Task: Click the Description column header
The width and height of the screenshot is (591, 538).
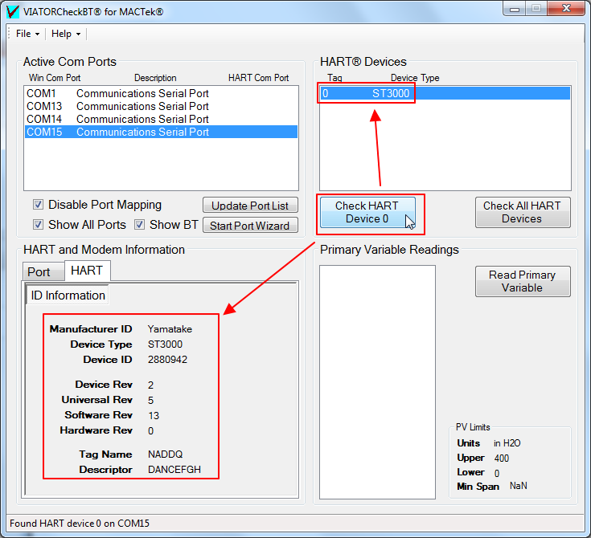Action: click(155, 78)
